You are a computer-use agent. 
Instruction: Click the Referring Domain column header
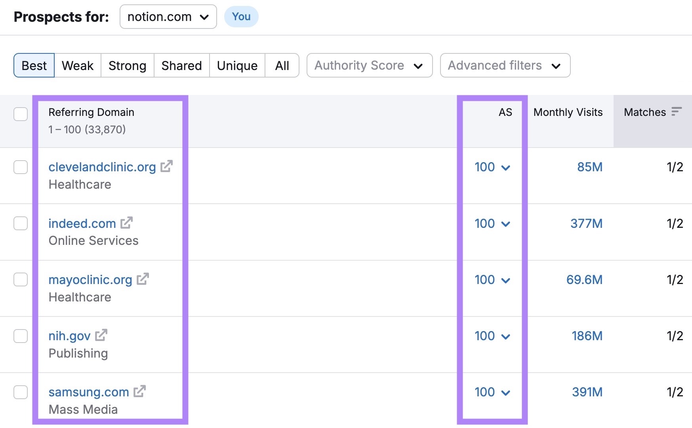tap(91, 112)
